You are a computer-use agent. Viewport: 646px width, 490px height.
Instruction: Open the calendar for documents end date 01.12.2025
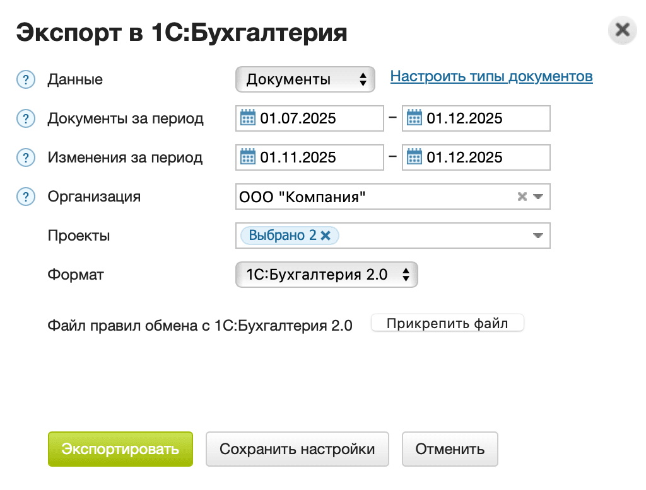[414, 118]
